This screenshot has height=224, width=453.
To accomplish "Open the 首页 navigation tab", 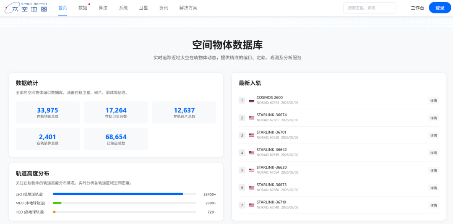I will pyautogui.click(x=62, y=8).
